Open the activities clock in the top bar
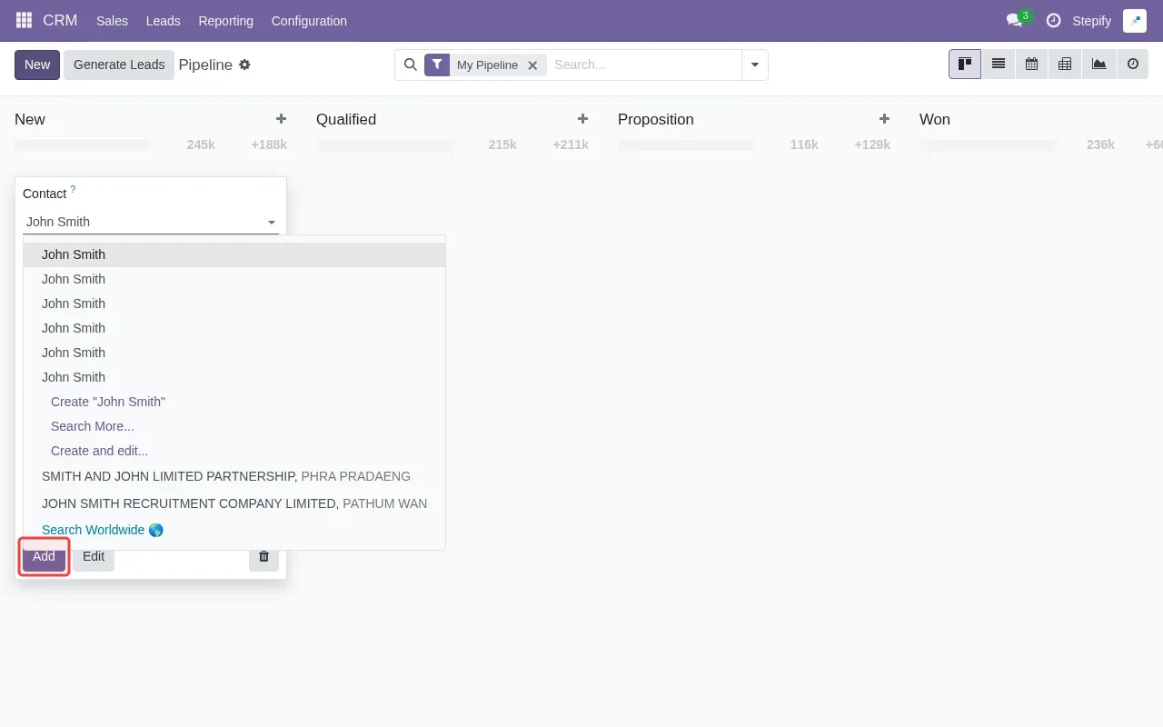 click(1052, 20)
